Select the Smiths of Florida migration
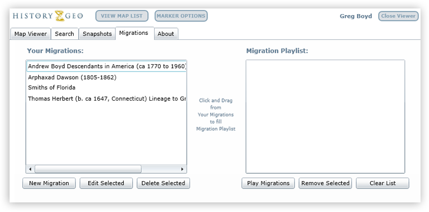This screenshot has width=429, height=212. click(106, 88)
